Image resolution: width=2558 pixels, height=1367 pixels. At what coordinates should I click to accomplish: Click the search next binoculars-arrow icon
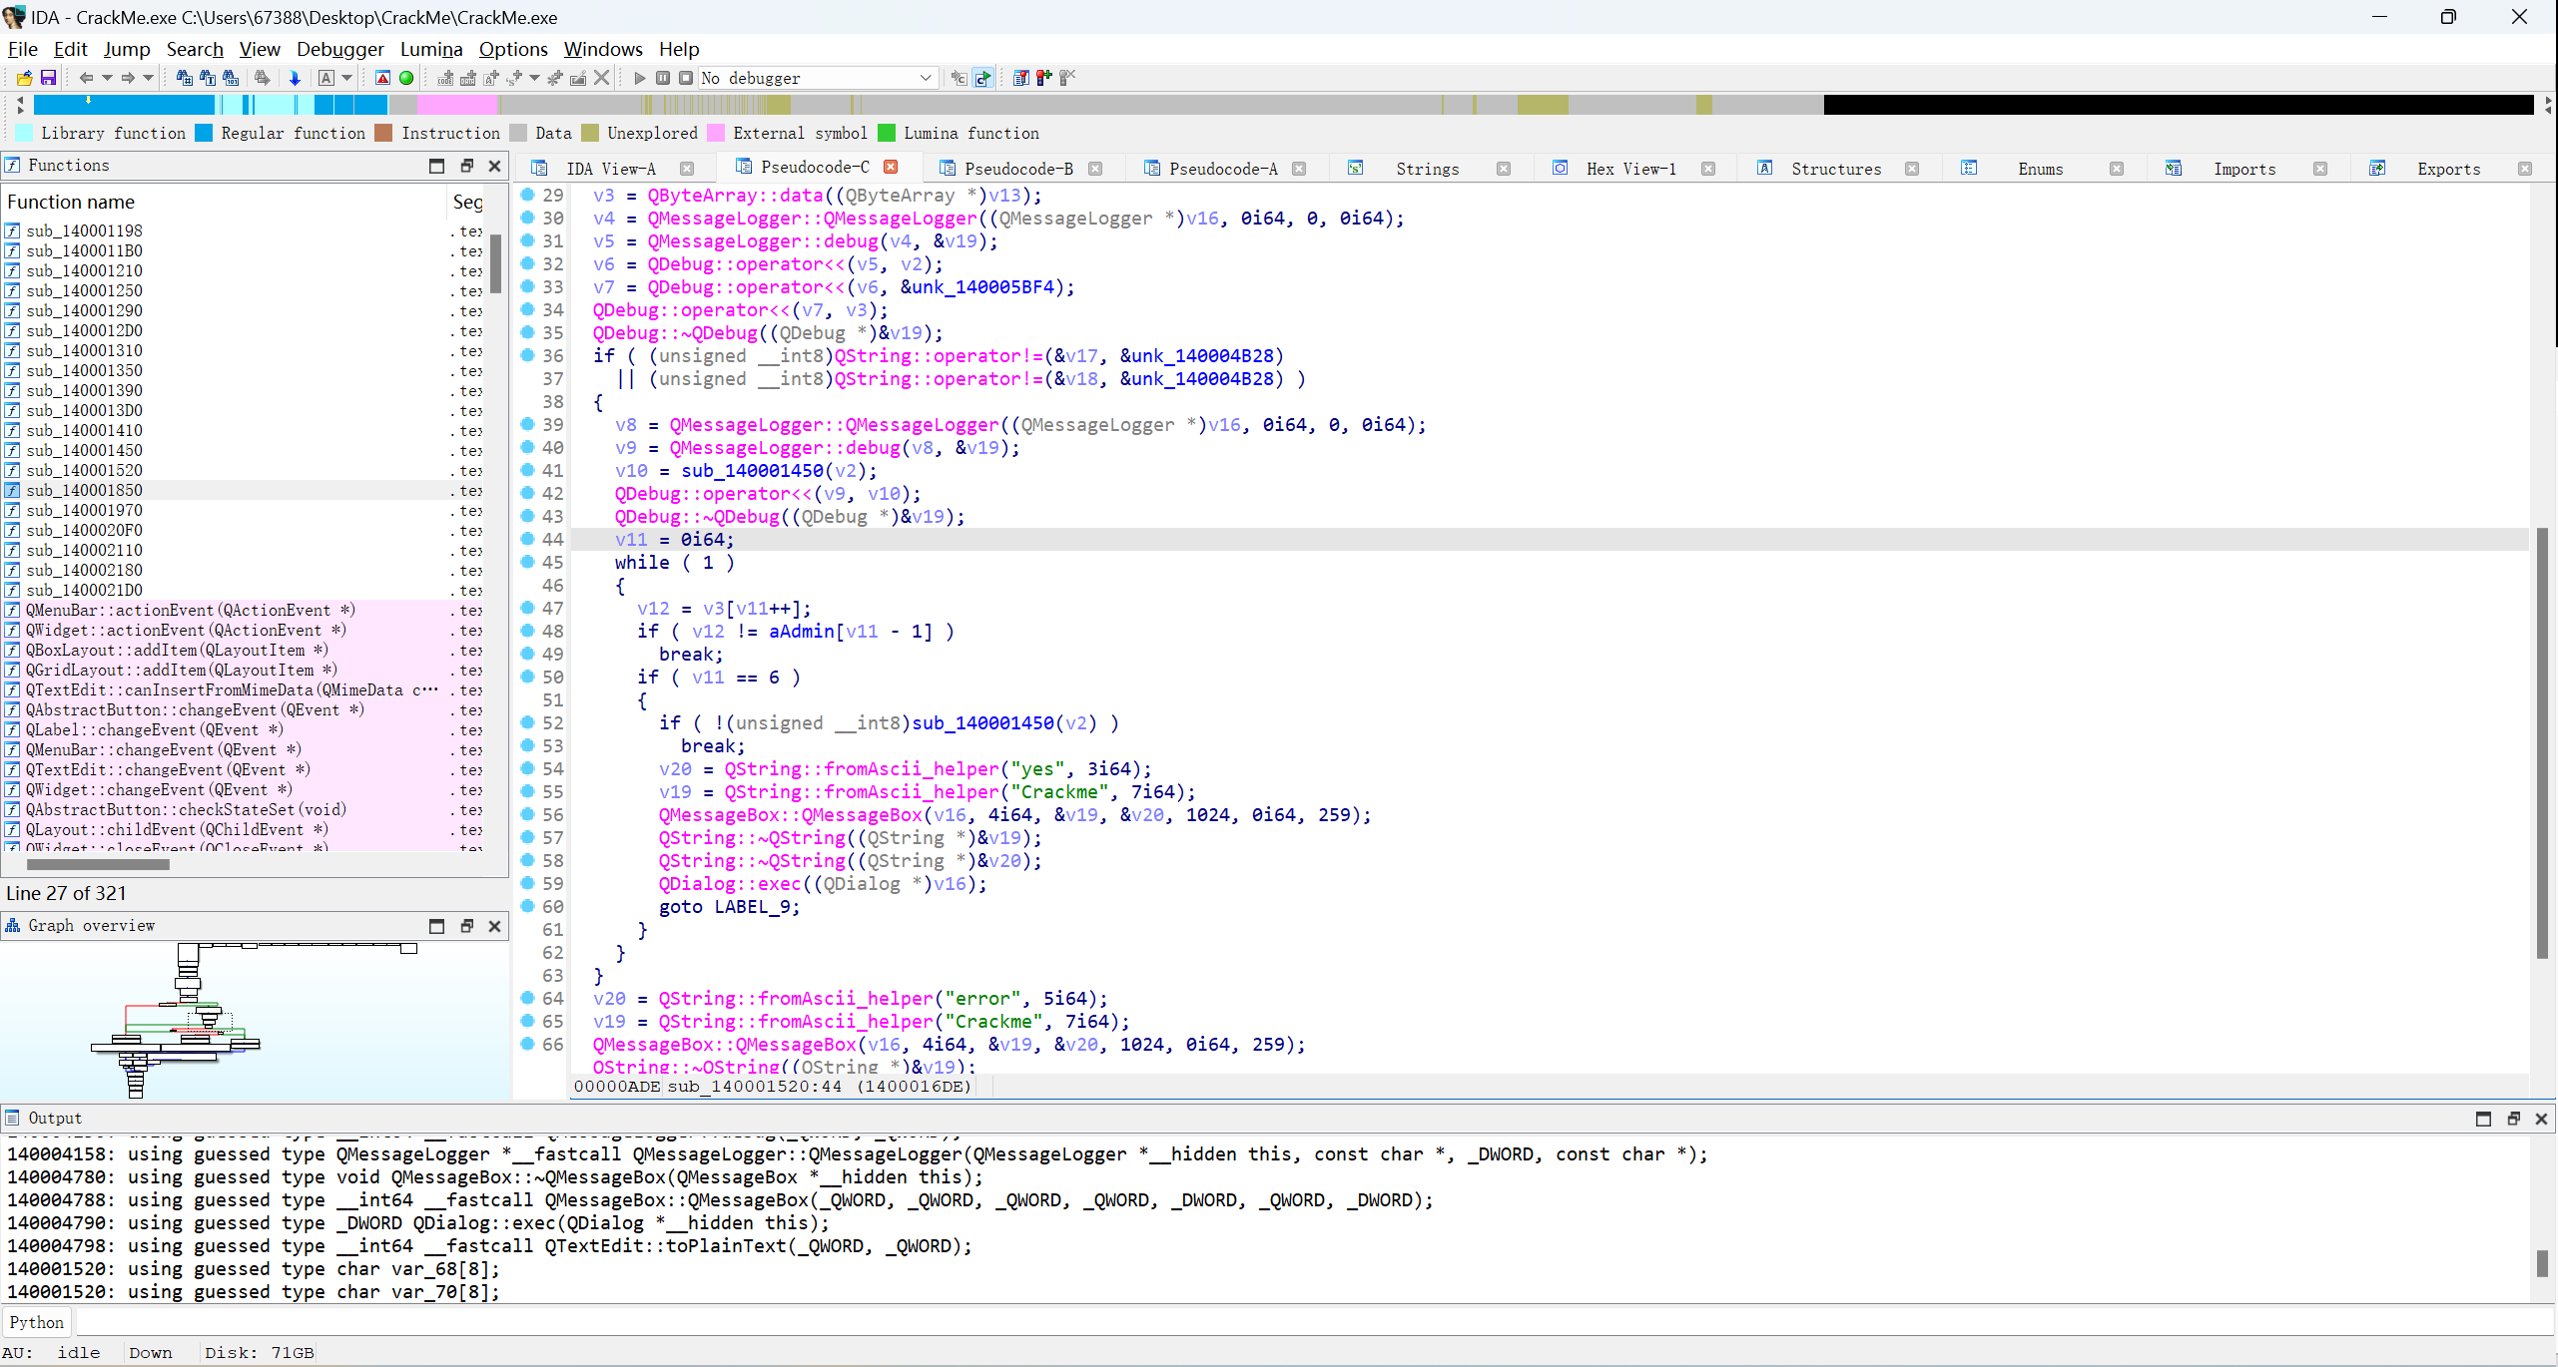[262, 78]
